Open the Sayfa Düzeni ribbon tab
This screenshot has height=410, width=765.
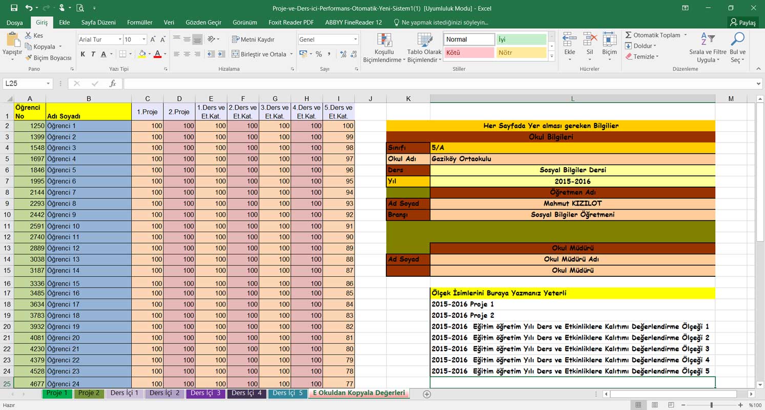pyautogui.click(x=98, y=23)
